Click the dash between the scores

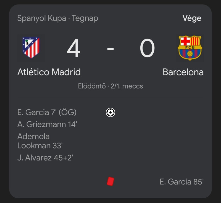click(x=110, y=49)
